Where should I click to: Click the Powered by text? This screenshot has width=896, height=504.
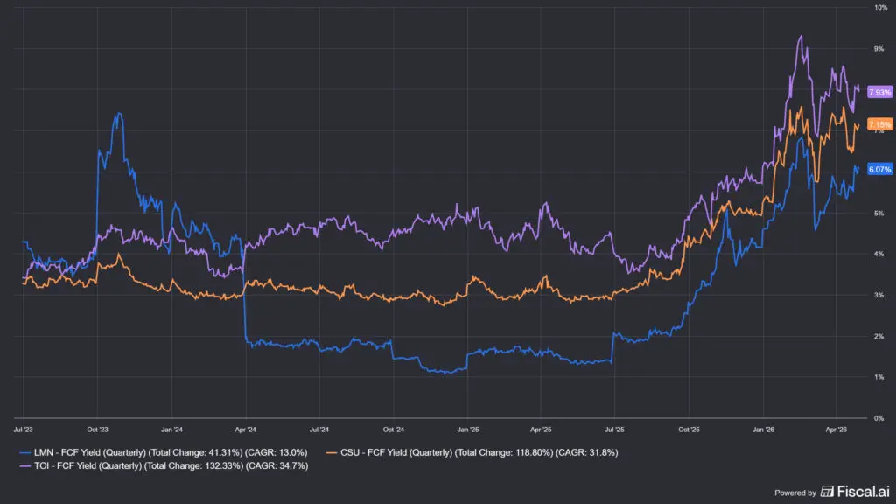point(794,493)
